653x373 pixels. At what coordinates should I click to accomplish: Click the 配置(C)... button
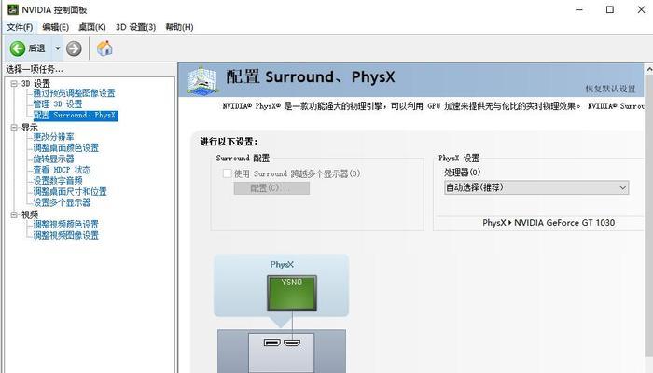coord(271,188)
